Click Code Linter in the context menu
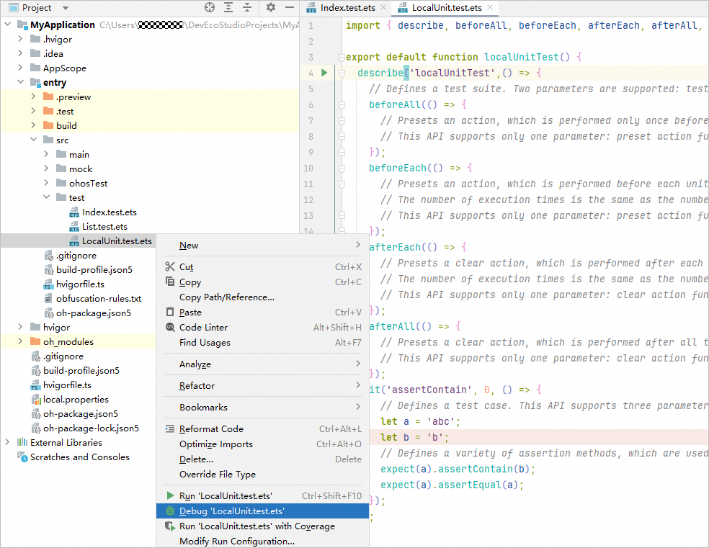The width and height of the screenshot is (709, 548). (203, 328)
